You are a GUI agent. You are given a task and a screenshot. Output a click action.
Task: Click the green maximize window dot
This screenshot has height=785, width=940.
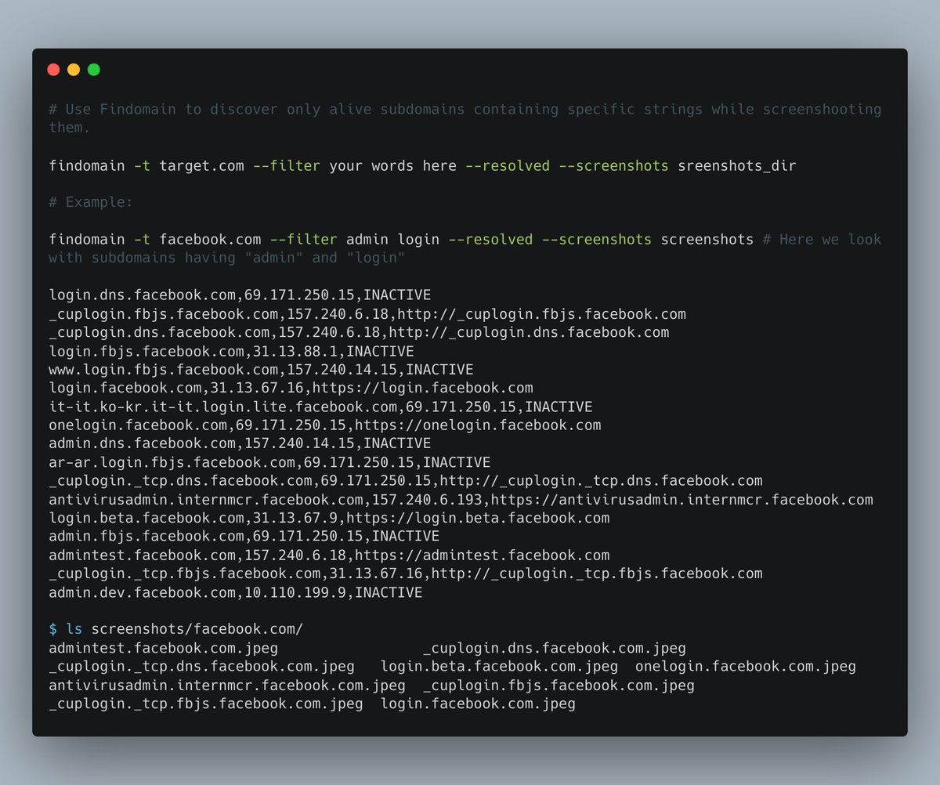click(94, 70)
